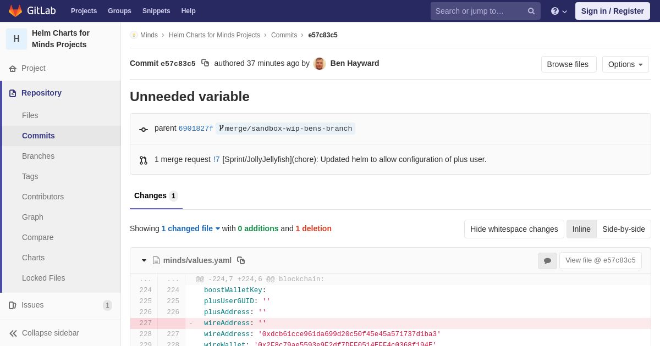This screenshot has width=660, height=346.
Task: Open the help question mark menu
Action: [x=559, y=11]
